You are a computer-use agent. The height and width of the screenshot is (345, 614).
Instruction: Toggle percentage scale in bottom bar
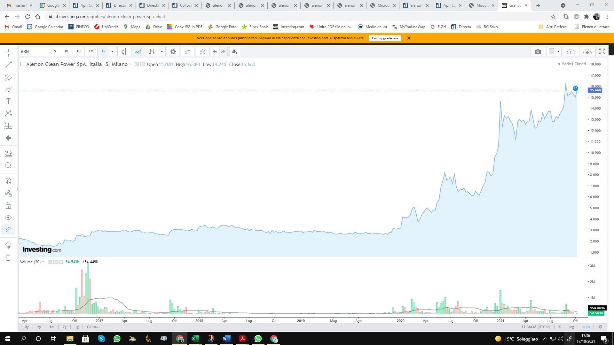click(560, 327)
